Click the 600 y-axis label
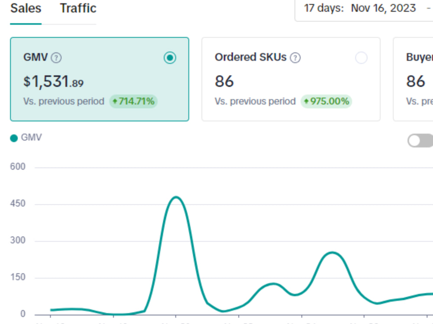 pyautogui.click(x=18, y=167)
